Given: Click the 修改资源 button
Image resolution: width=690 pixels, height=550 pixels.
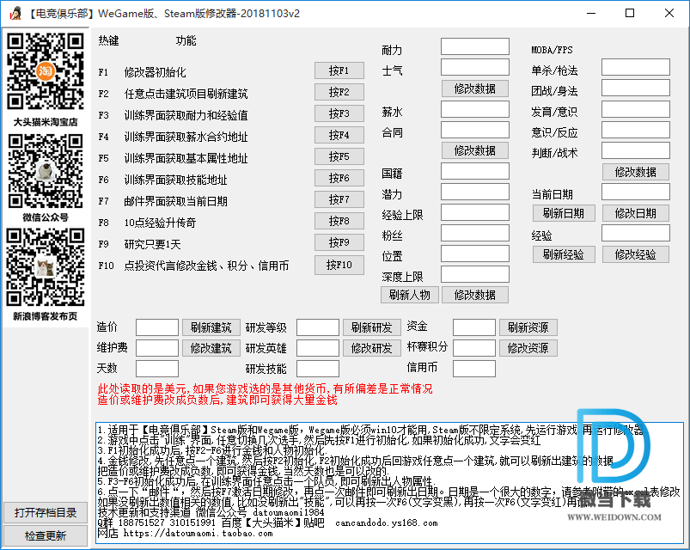Looking at the screenshot, I should [x=528, y=349].
